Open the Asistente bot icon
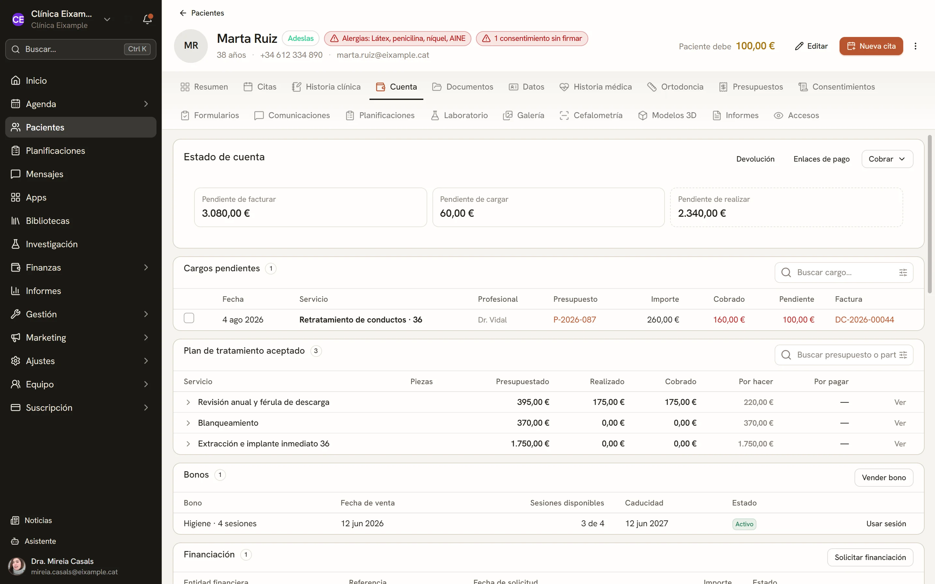This screenshot has height=584, width=935. tap(15, 541)
